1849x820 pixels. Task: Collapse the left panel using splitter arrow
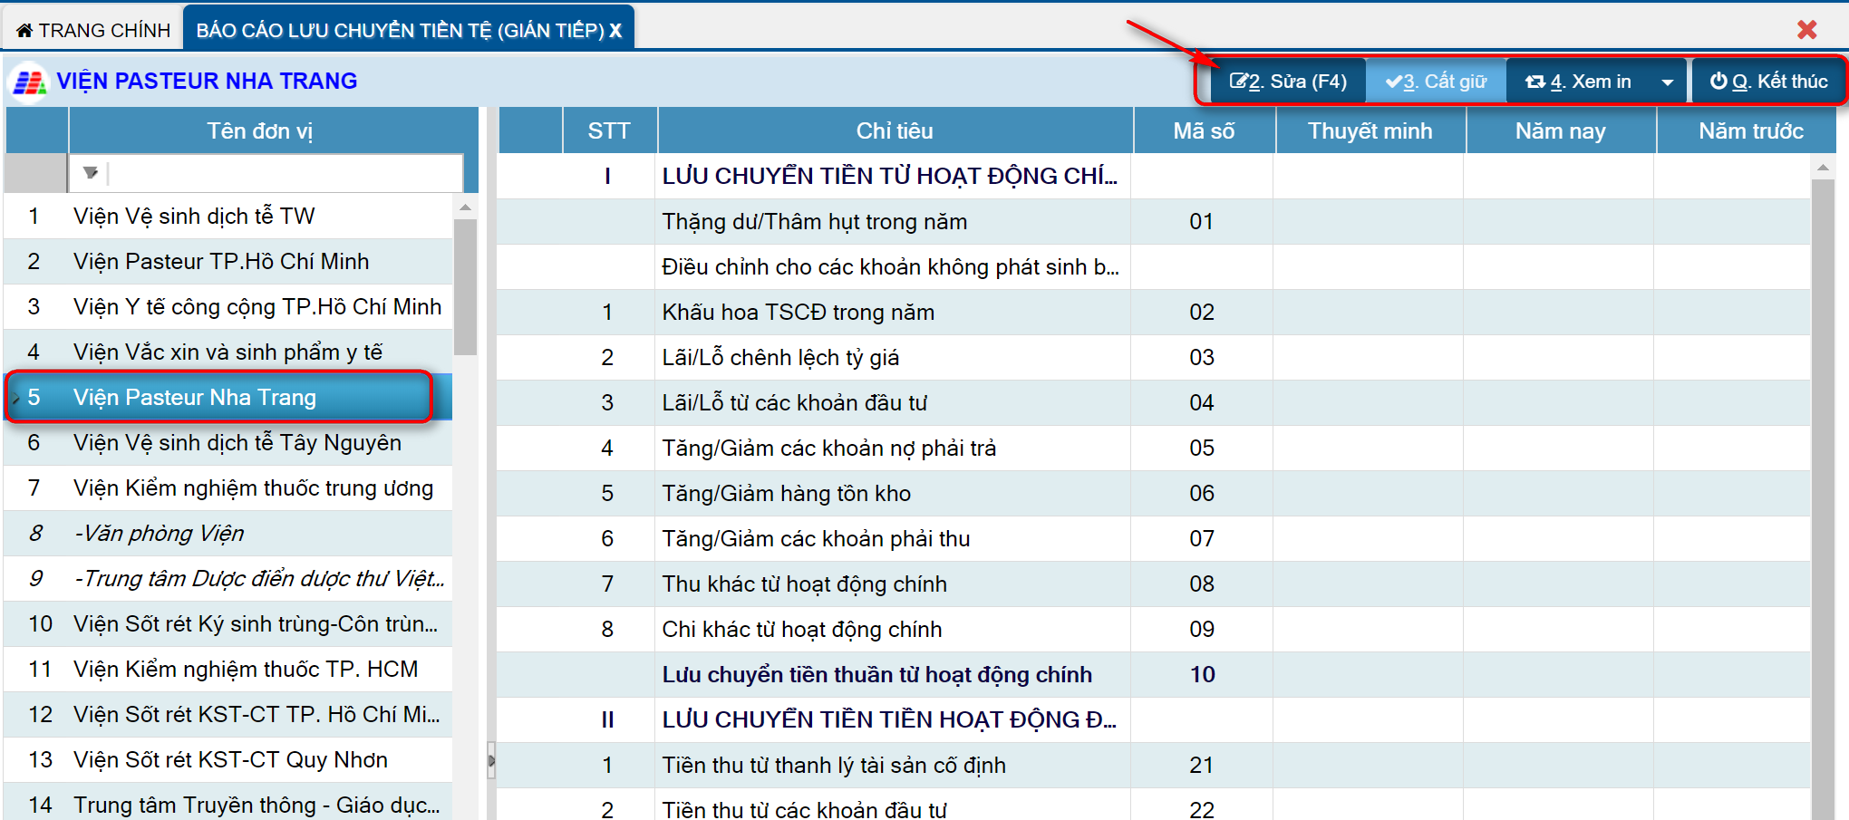coord(491,760)
